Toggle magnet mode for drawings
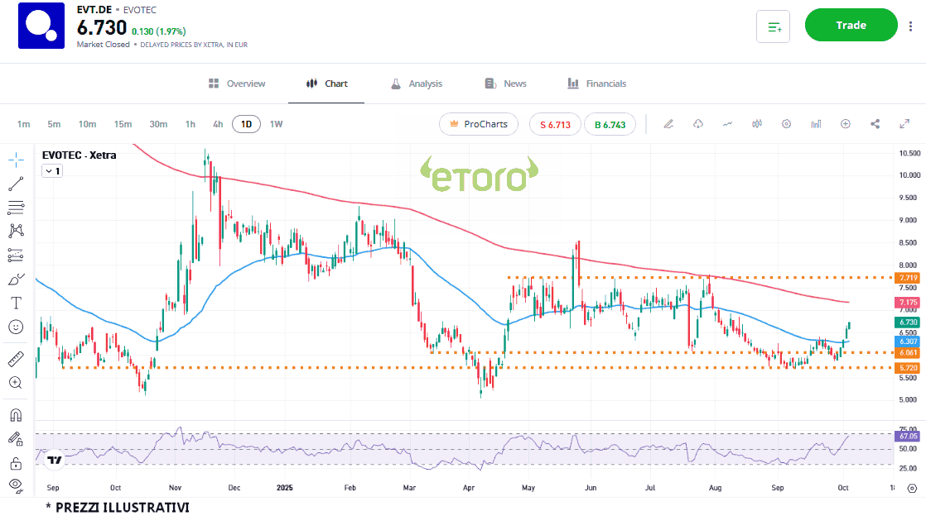The height and width of the screenshot is (516, 926). [x=16, y=414]
